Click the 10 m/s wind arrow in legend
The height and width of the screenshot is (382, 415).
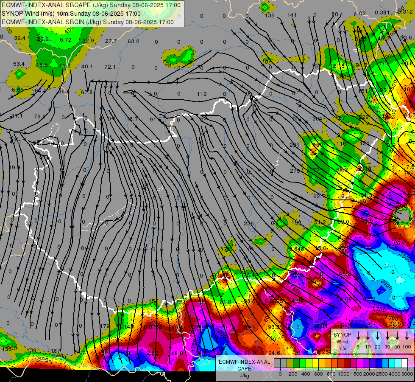368,336
